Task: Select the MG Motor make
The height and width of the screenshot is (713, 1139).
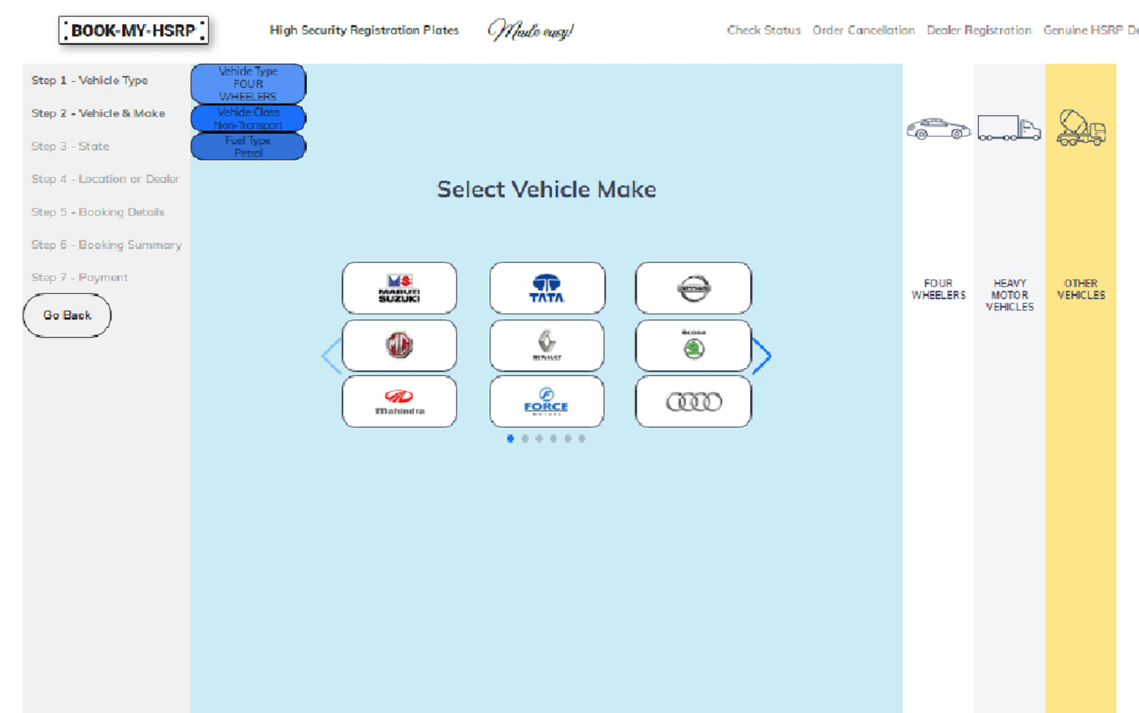Action: 399,345
